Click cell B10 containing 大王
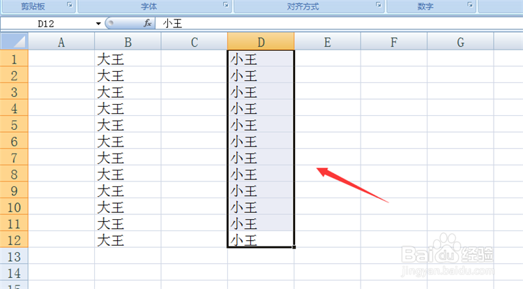This screenshot has height=289, width=523. pyautogui.click(x=128, y=207)
